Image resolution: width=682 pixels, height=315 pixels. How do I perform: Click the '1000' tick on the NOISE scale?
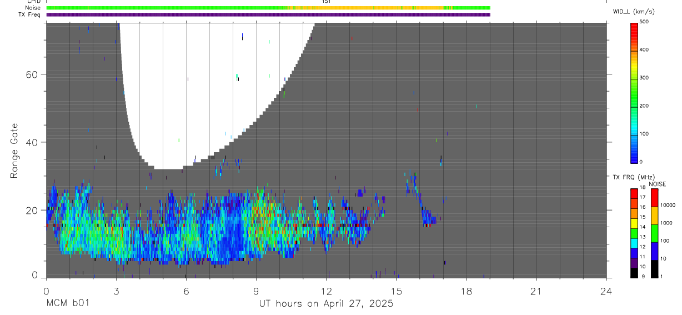666,223
